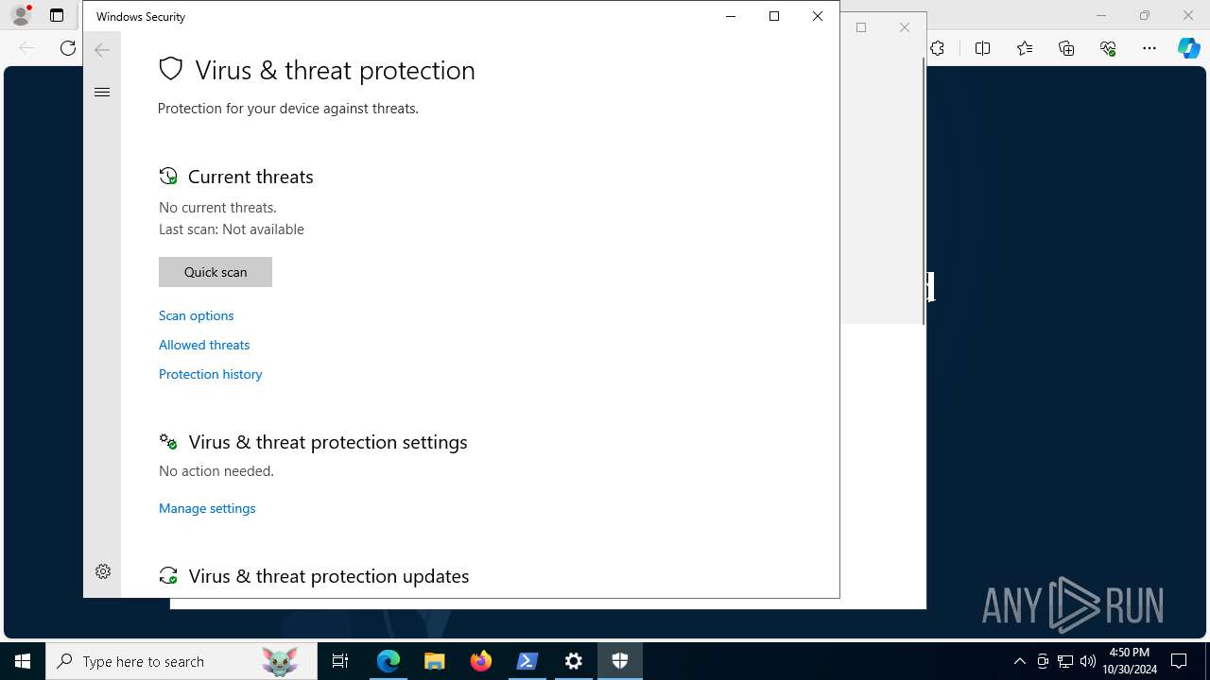Click the Virus & threat protection shield icon
The height and width of the screenshot is (680, 1210).
click(x=170, y=69)
